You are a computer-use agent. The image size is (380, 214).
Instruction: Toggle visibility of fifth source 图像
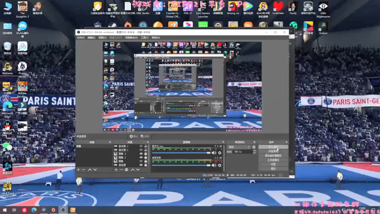(141, 161)
